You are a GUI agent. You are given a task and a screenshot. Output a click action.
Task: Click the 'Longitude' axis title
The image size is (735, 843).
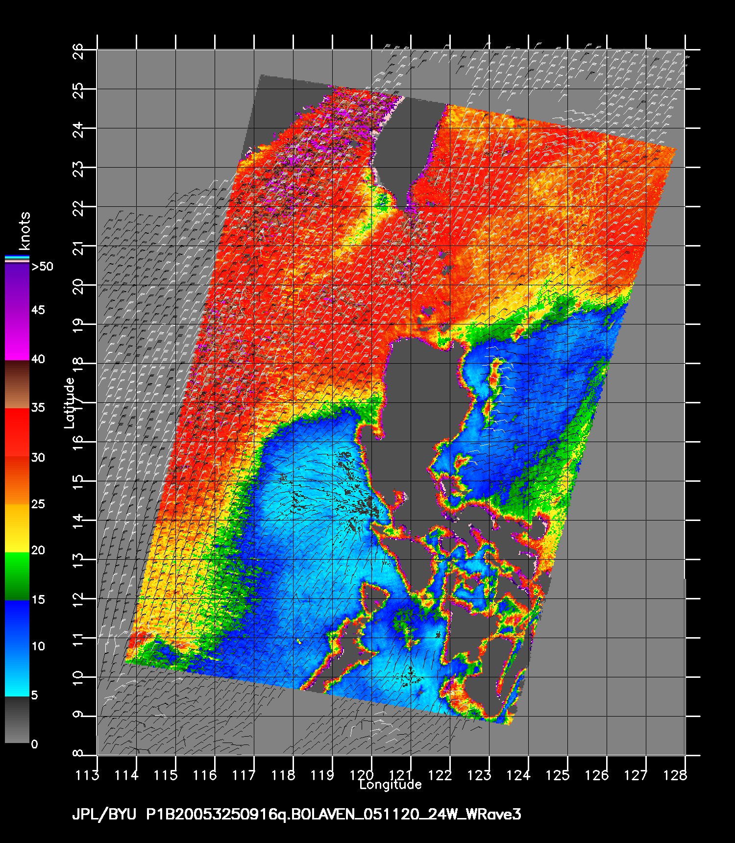click(391, 785)
